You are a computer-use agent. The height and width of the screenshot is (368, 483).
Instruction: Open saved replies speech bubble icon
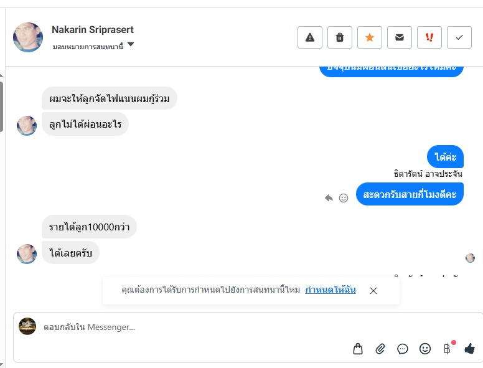point(403,349)
